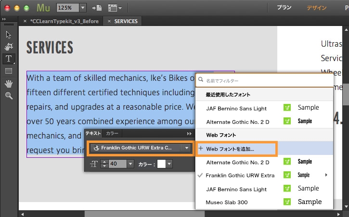Click the white text color swatch
Screen dimensions: 349x217
(x=161, y=164)
